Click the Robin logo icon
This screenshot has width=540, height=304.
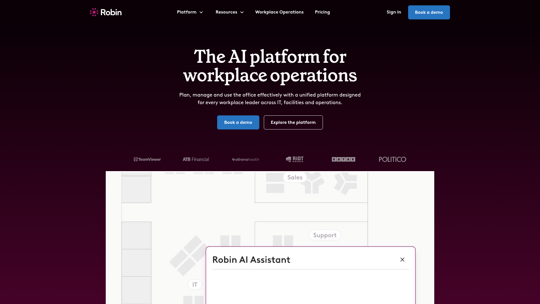click(x=93, y=12)
